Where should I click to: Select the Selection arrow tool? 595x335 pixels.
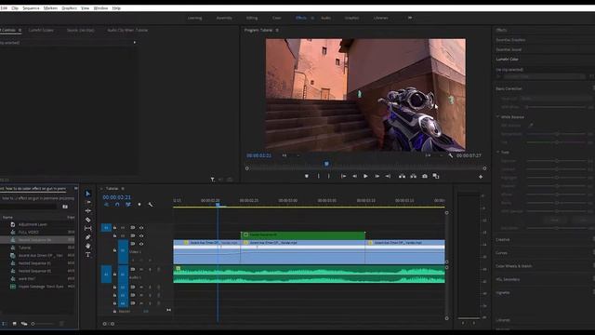88,194
